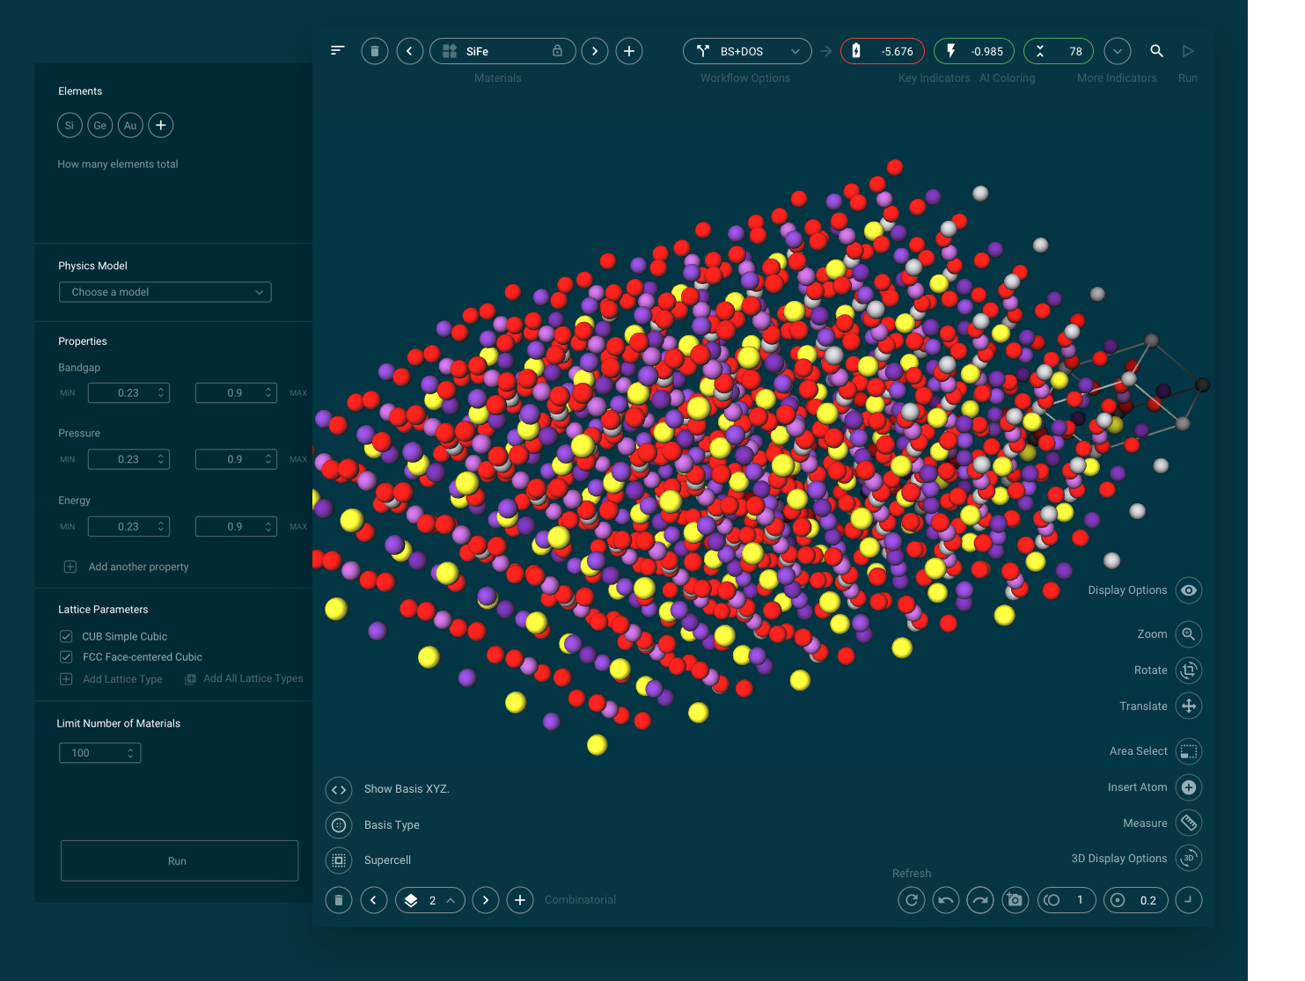Activate the Area Select tool
The image size is (1305, 981).
coord(1189,751)
